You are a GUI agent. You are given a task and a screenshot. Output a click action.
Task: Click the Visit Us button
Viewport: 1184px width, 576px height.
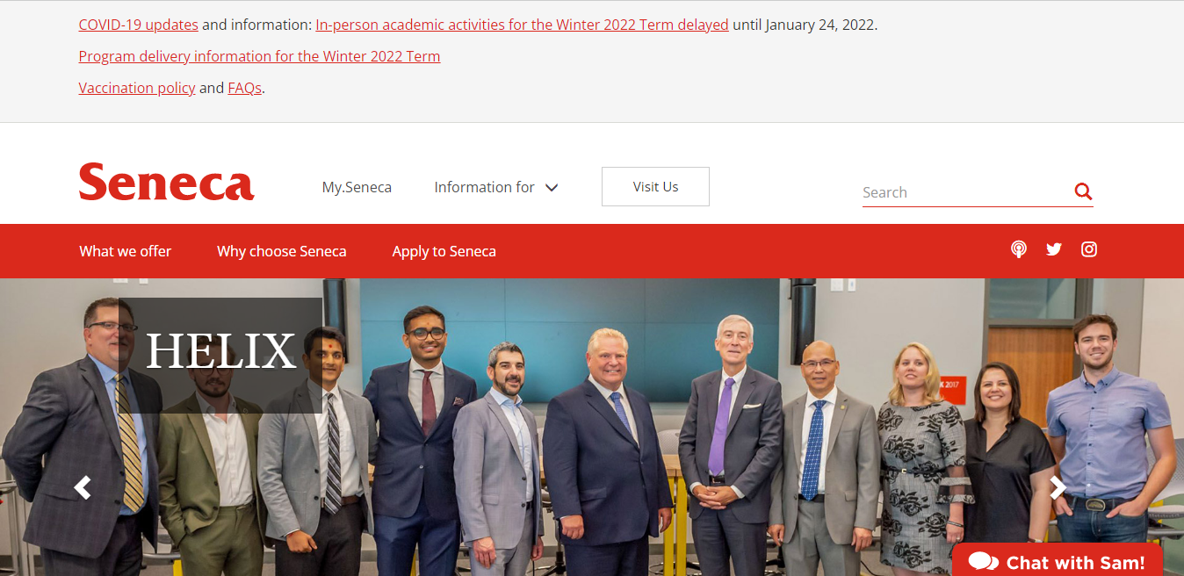point(655,187)
